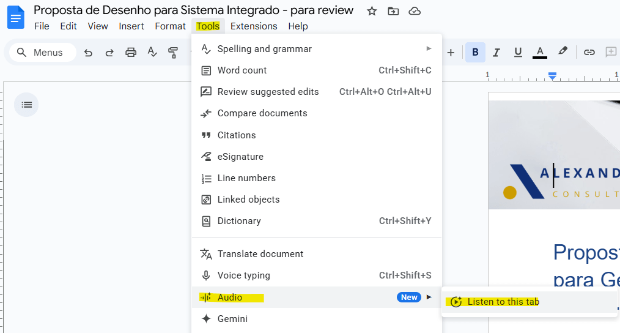Screen dimensions: 620x333
Task: Open the document outline list icon
Action: (26, 105)
